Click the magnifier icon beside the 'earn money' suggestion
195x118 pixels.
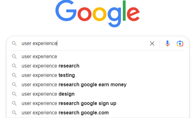pyautogui.click(x=14, y=85)
